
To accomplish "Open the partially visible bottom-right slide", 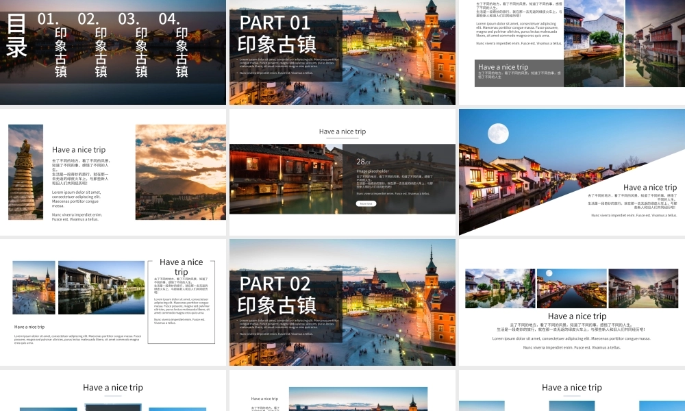I will tap(571, 391).
